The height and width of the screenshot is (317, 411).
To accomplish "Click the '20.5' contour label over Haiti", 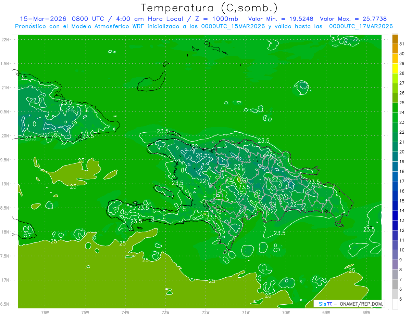I will (201, 155).
